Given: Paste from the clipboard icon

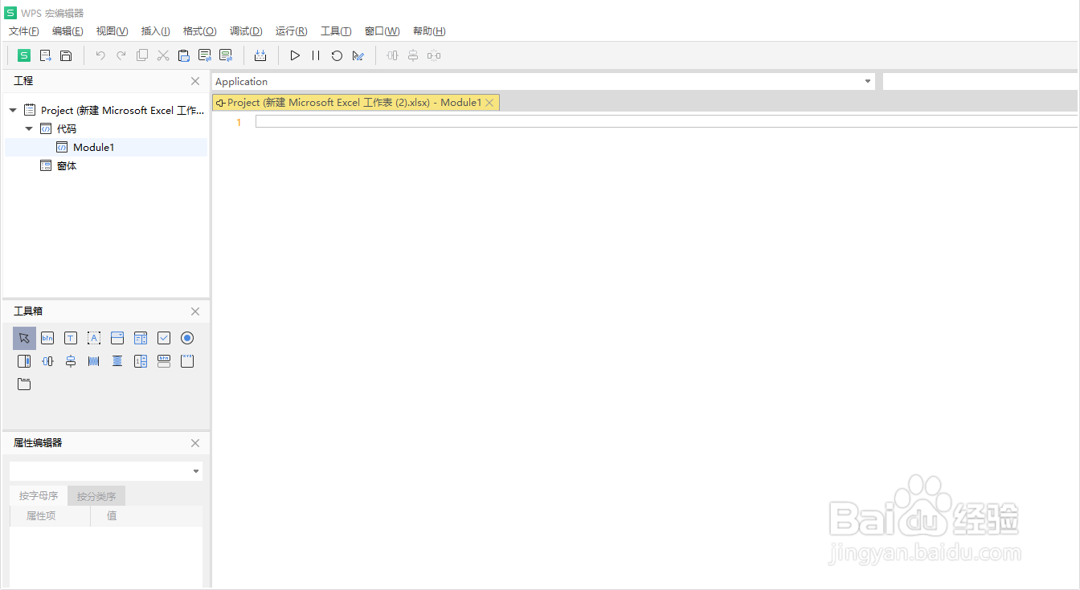Looking at the screenshot, I should (184, 55).
